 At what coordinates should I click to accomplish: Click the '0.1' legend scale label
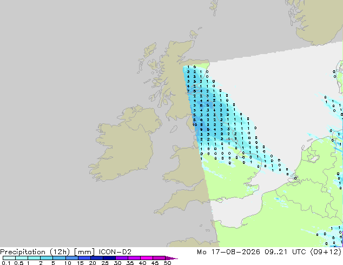point(6,263)
